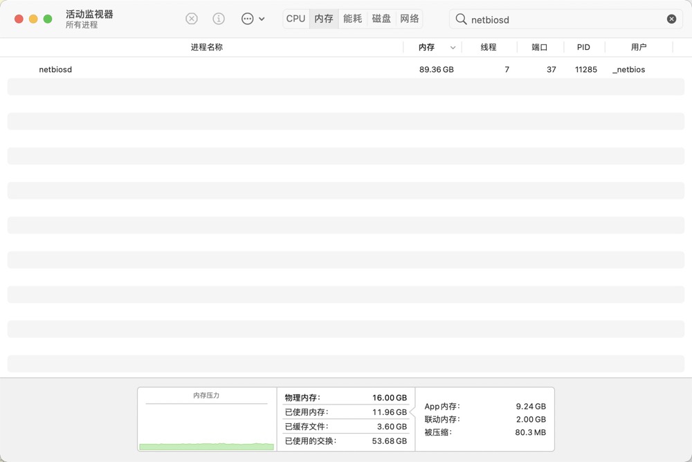Click the ellipsis more-options icon
The height and width of the screenshot is (462, 692).
pyautogui.click(x=247, y=19)
